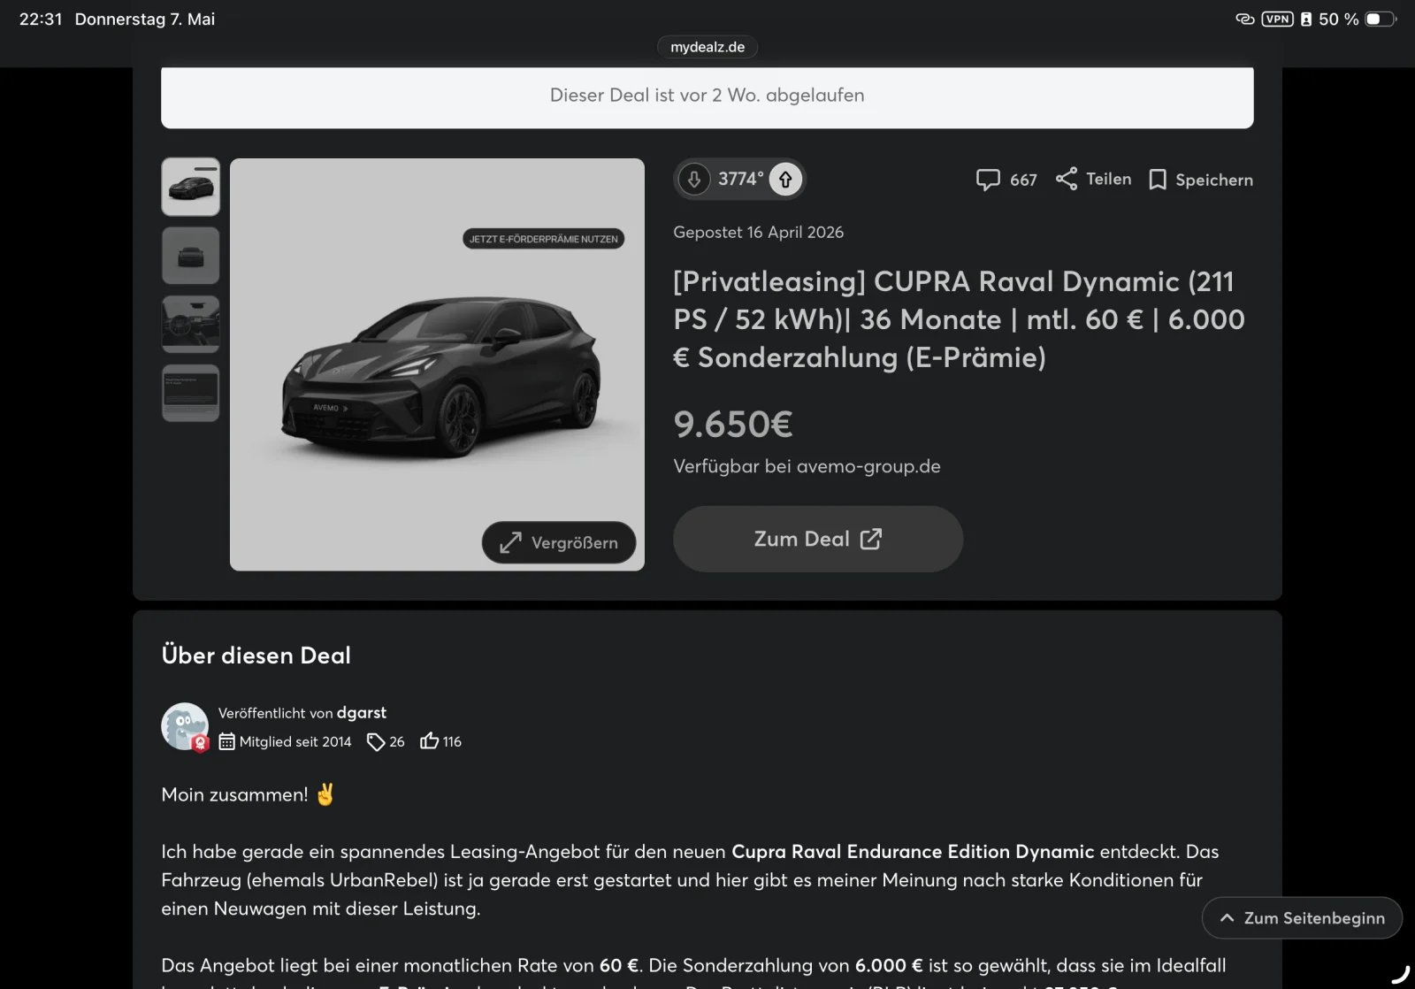Click the 'Mitglied seit 2014' text
Image resolution: width=1415 pixels, height=989 pixels.
pos(295,741)
